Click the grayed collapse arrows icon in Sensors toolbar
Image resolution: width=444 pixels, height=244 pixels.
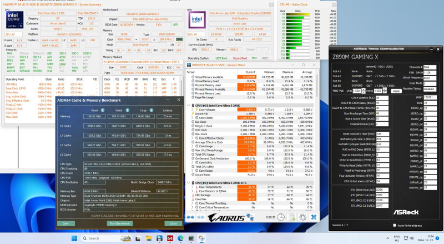pyautogui.click(x=201, y=217)
